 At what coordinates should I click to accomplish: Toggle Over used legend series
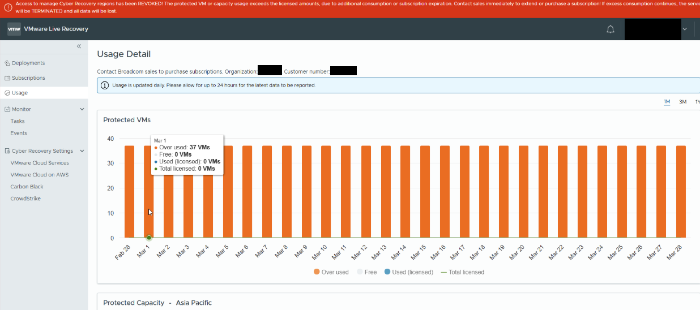[x=331, y=272]
